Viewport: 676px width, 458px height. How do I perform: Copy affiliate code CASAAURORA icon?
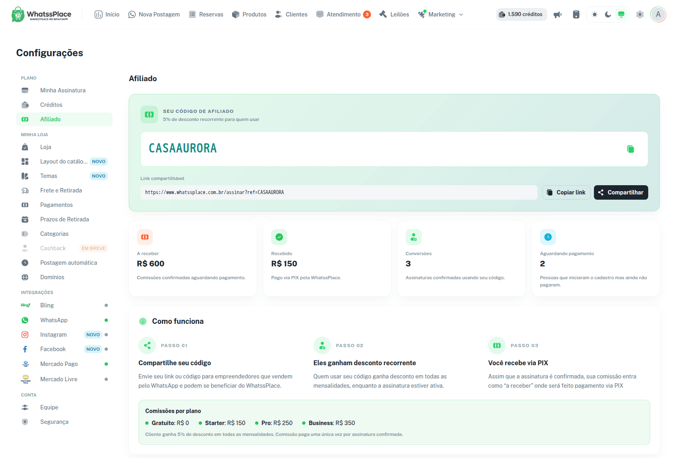[x=631, y=149]
